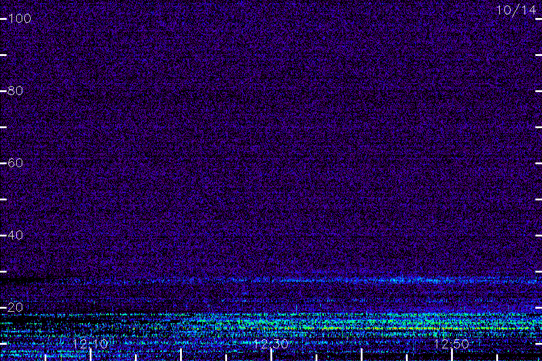Click the 60 frequency axis label
The image size is (542, 361).
(x=15, y=162)
